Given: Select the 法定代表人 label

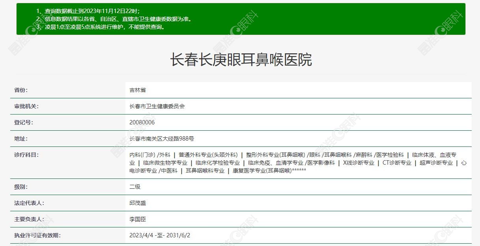Looking at the screenshot, I should [29, 203].
